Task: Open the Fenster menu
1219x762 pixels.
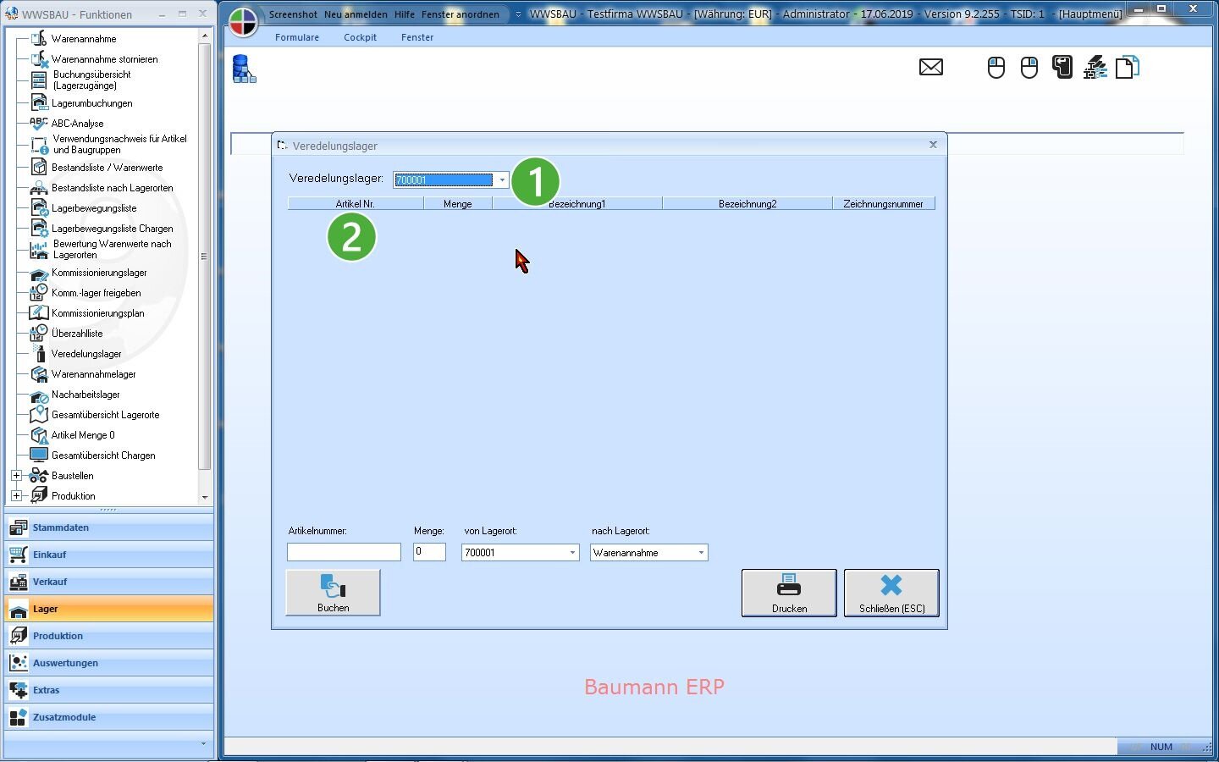Action: pos(417,37)
